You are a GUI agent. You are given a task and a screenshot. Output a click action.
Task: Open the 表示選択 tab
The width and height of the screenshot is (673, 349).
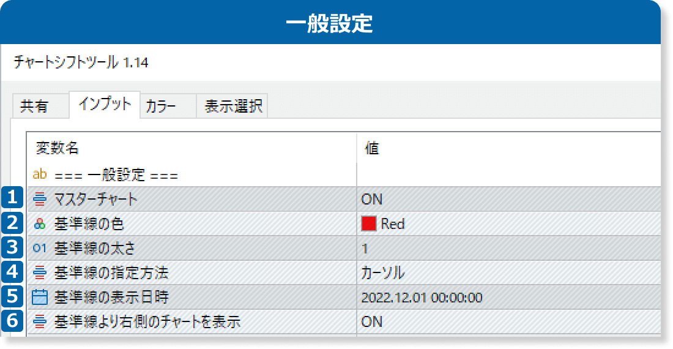point(232,105)
